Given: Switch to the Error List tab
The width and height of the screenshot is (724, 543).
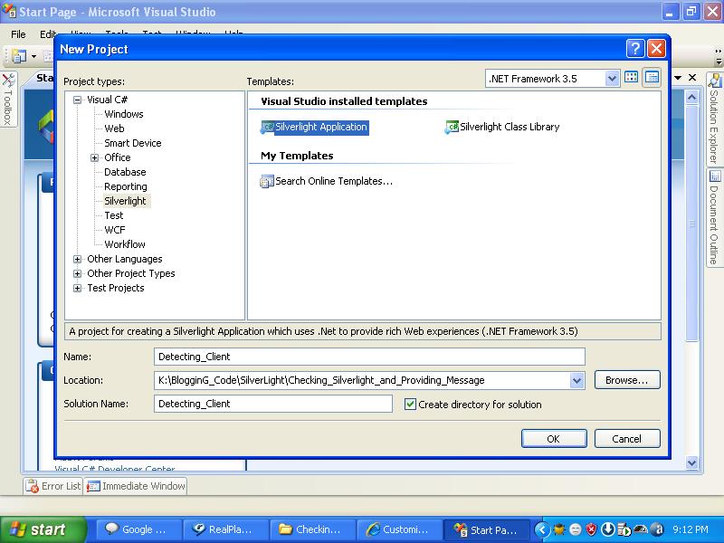Looking at the screenshot, I should (x=53, y=486).
